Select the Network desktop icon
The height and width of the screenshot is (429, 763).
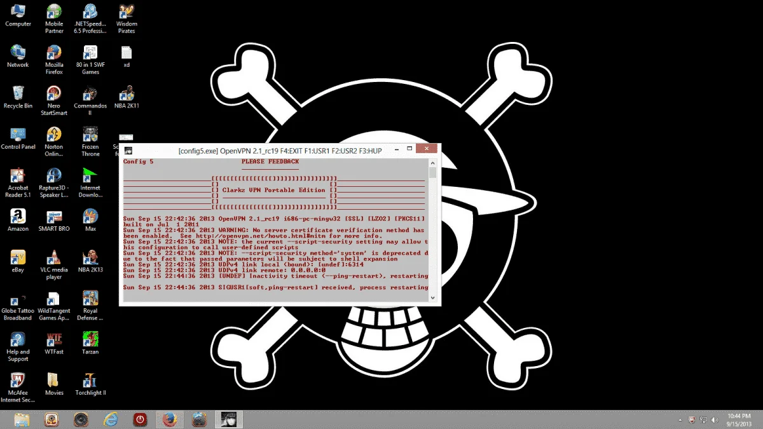coord(18,57)
